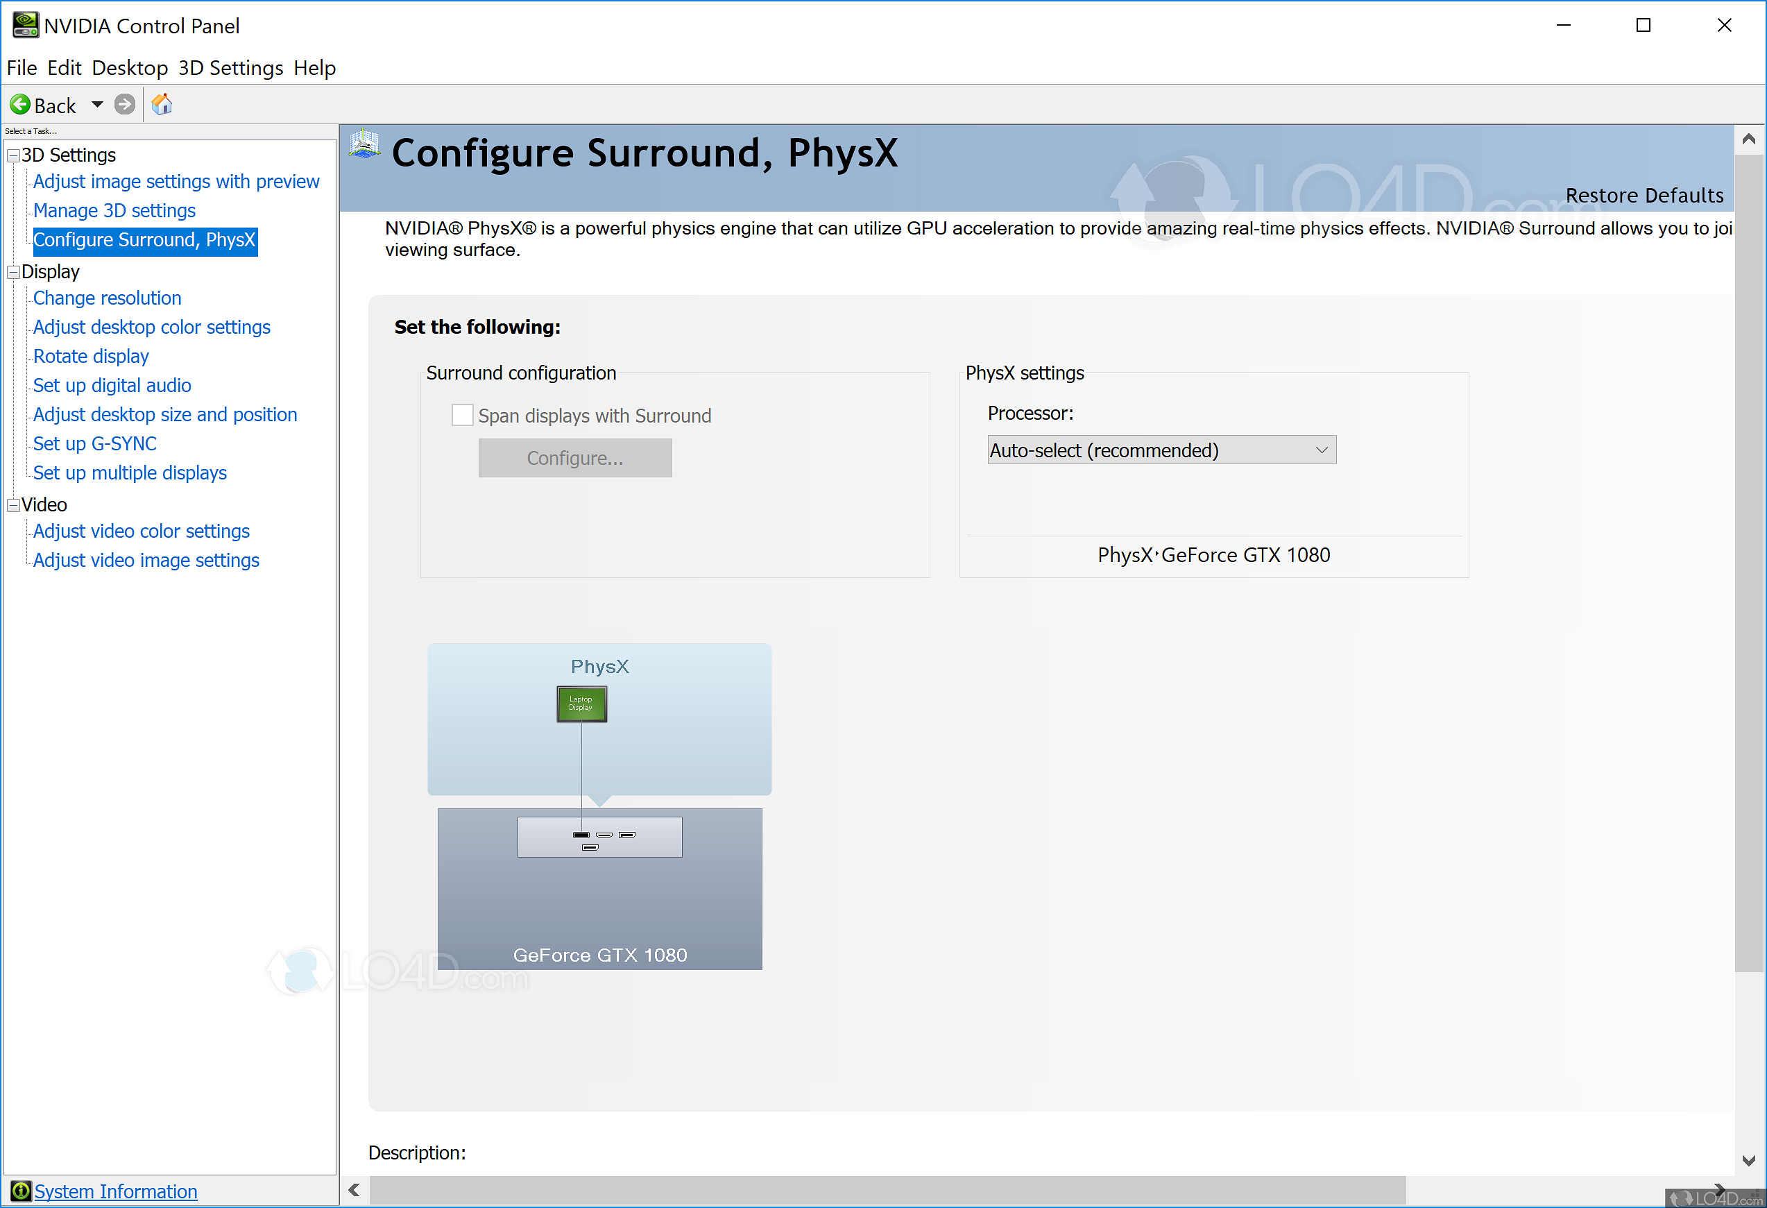Collapse the Video tree node
The image size is (1767, 1208).
(13, 506)
